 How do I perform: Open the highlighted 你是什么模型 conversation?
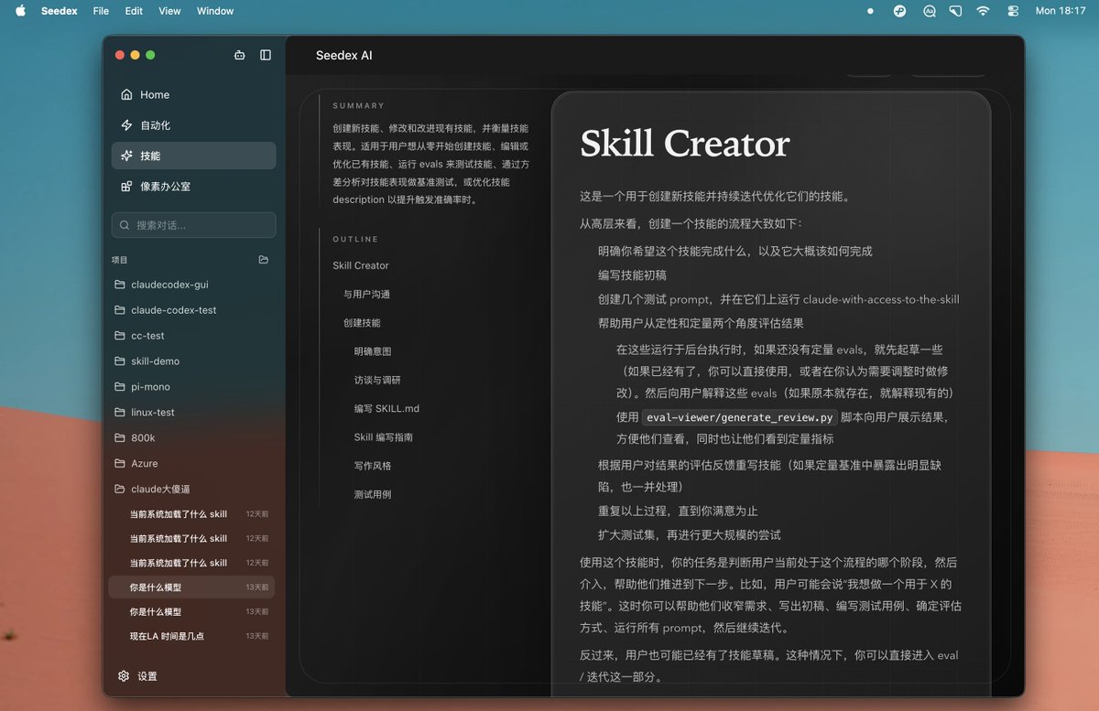coord(191,587)
